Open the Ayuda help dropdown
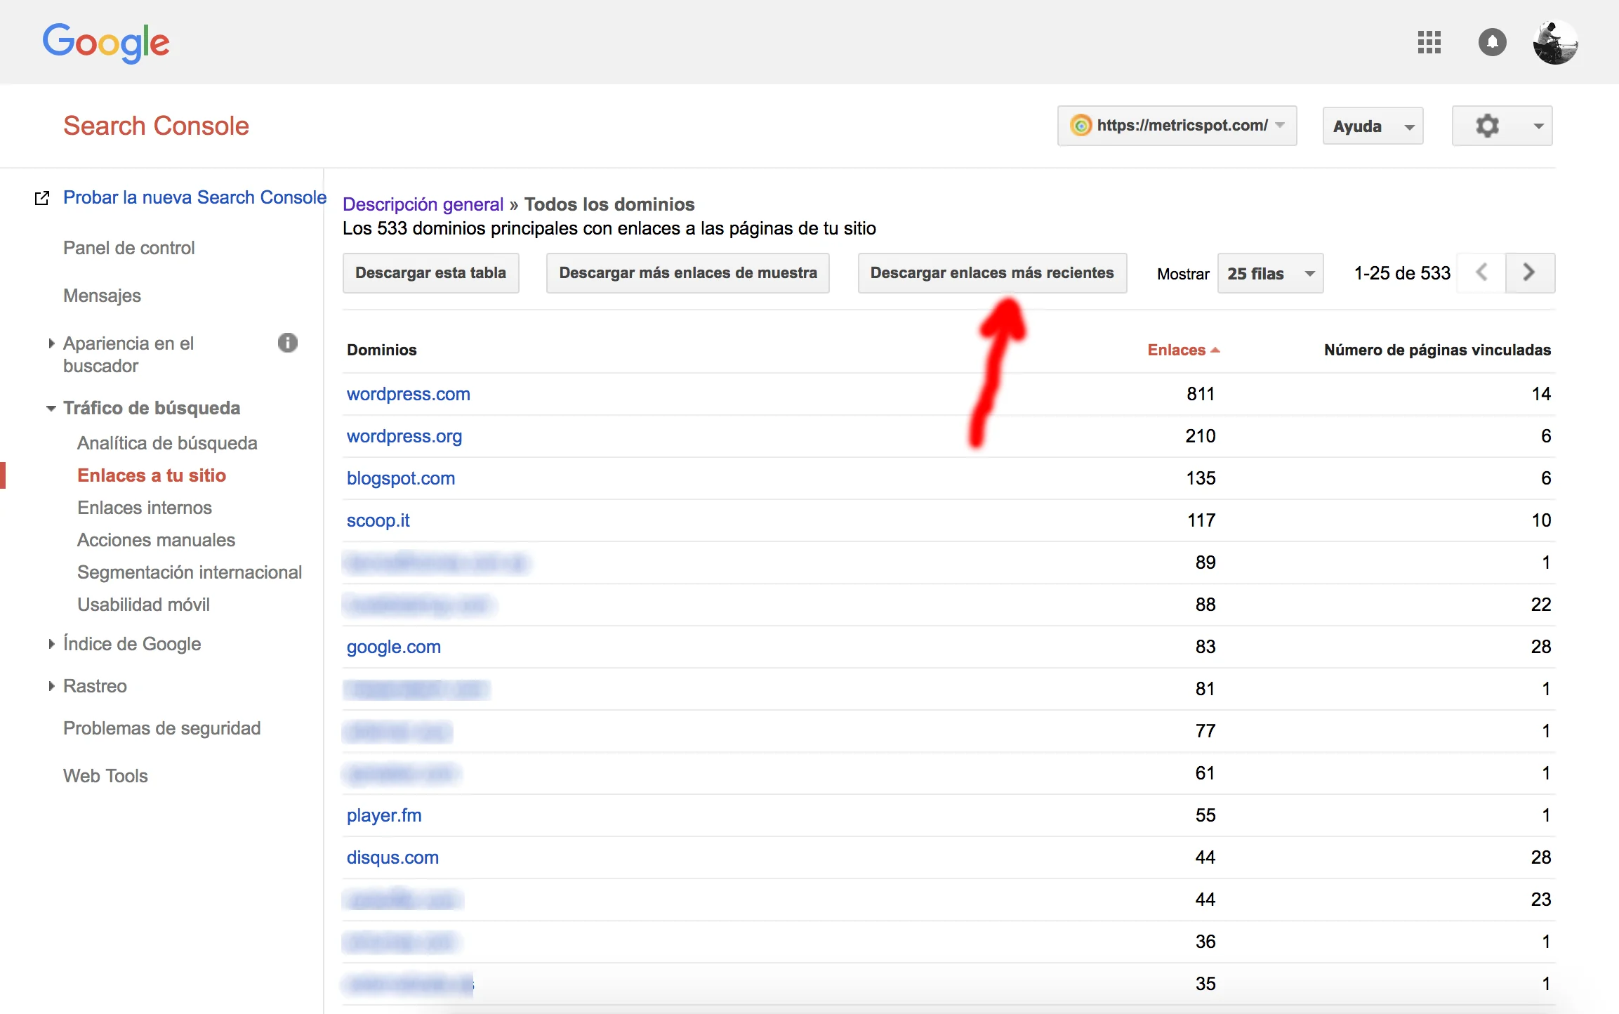The height and width of the screenshot is (1014, 1619). 1373,126
